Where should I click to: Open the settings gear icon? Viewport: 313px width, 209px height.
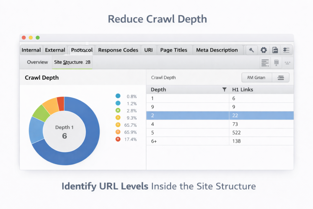tap(263, 50)
